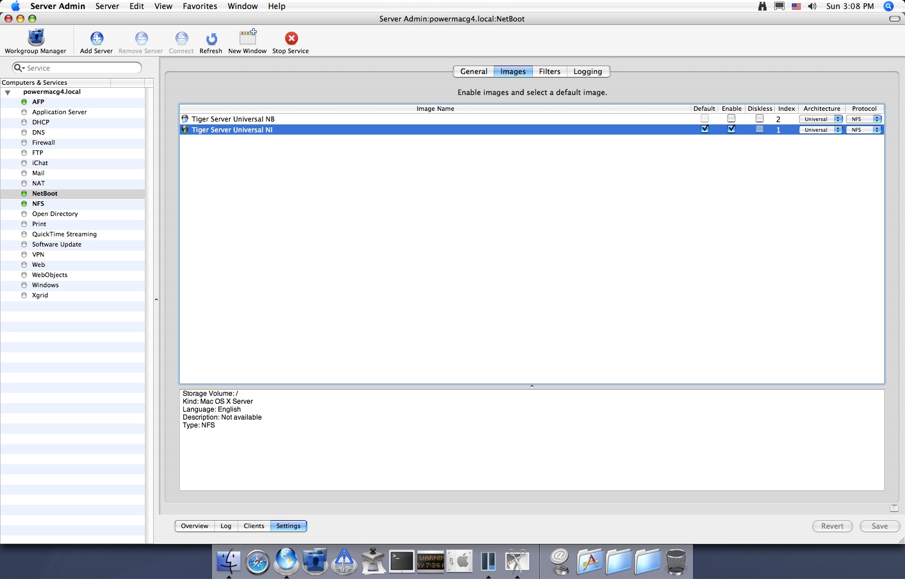Open the View menu
This screenshot has height=579, width=905.
pos(163,6)
